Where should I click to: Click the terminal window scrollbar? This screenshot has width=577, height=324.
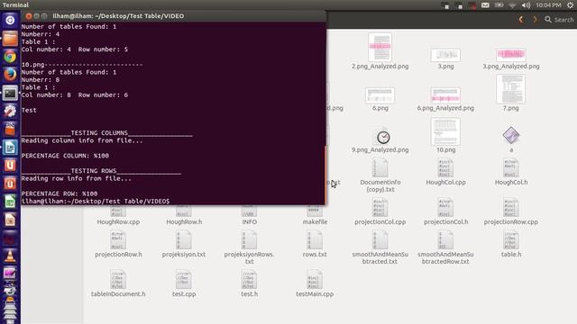(325, 175)
